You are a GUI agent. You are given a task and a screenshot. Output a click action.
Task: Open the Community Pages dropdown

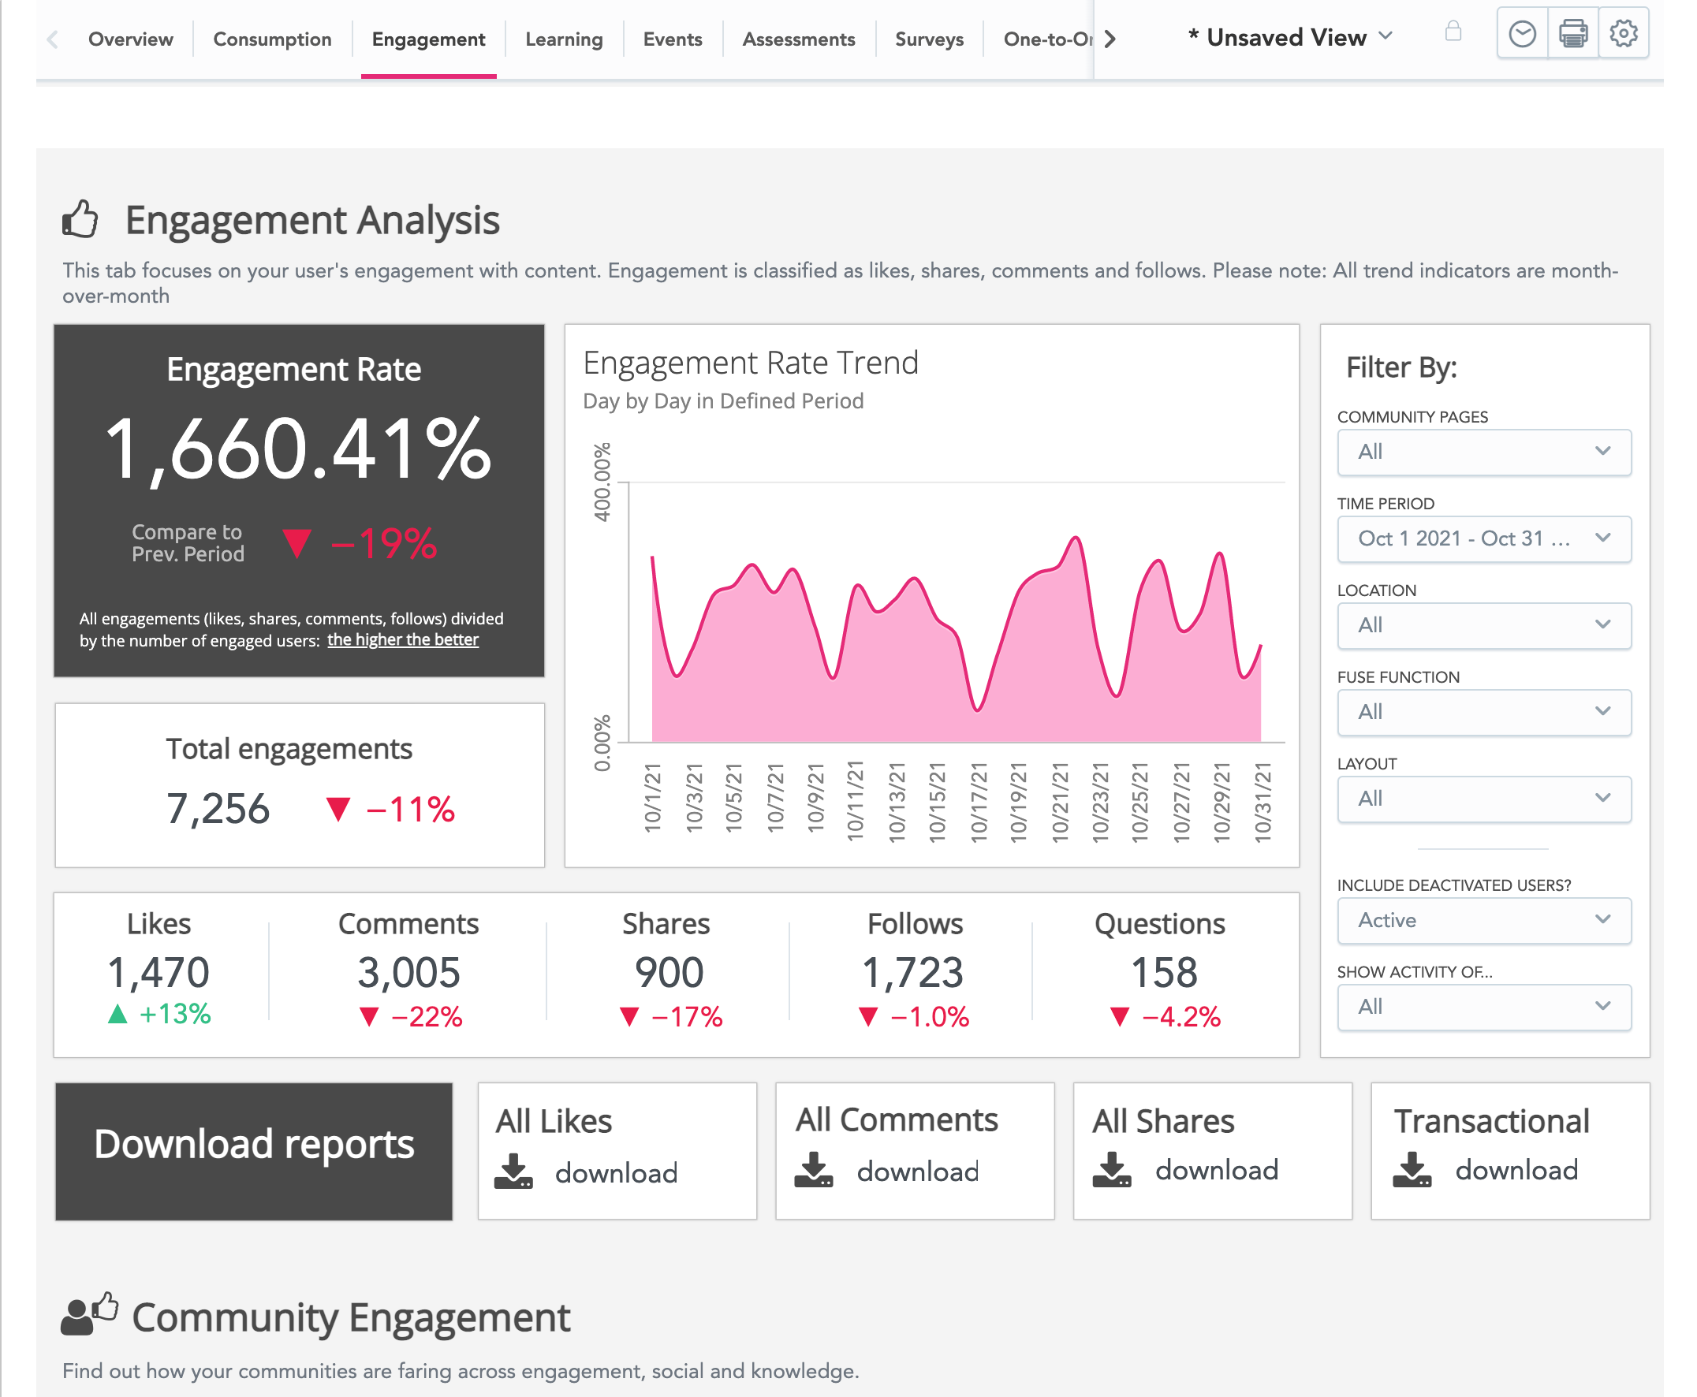click(x=1483, y=453)
